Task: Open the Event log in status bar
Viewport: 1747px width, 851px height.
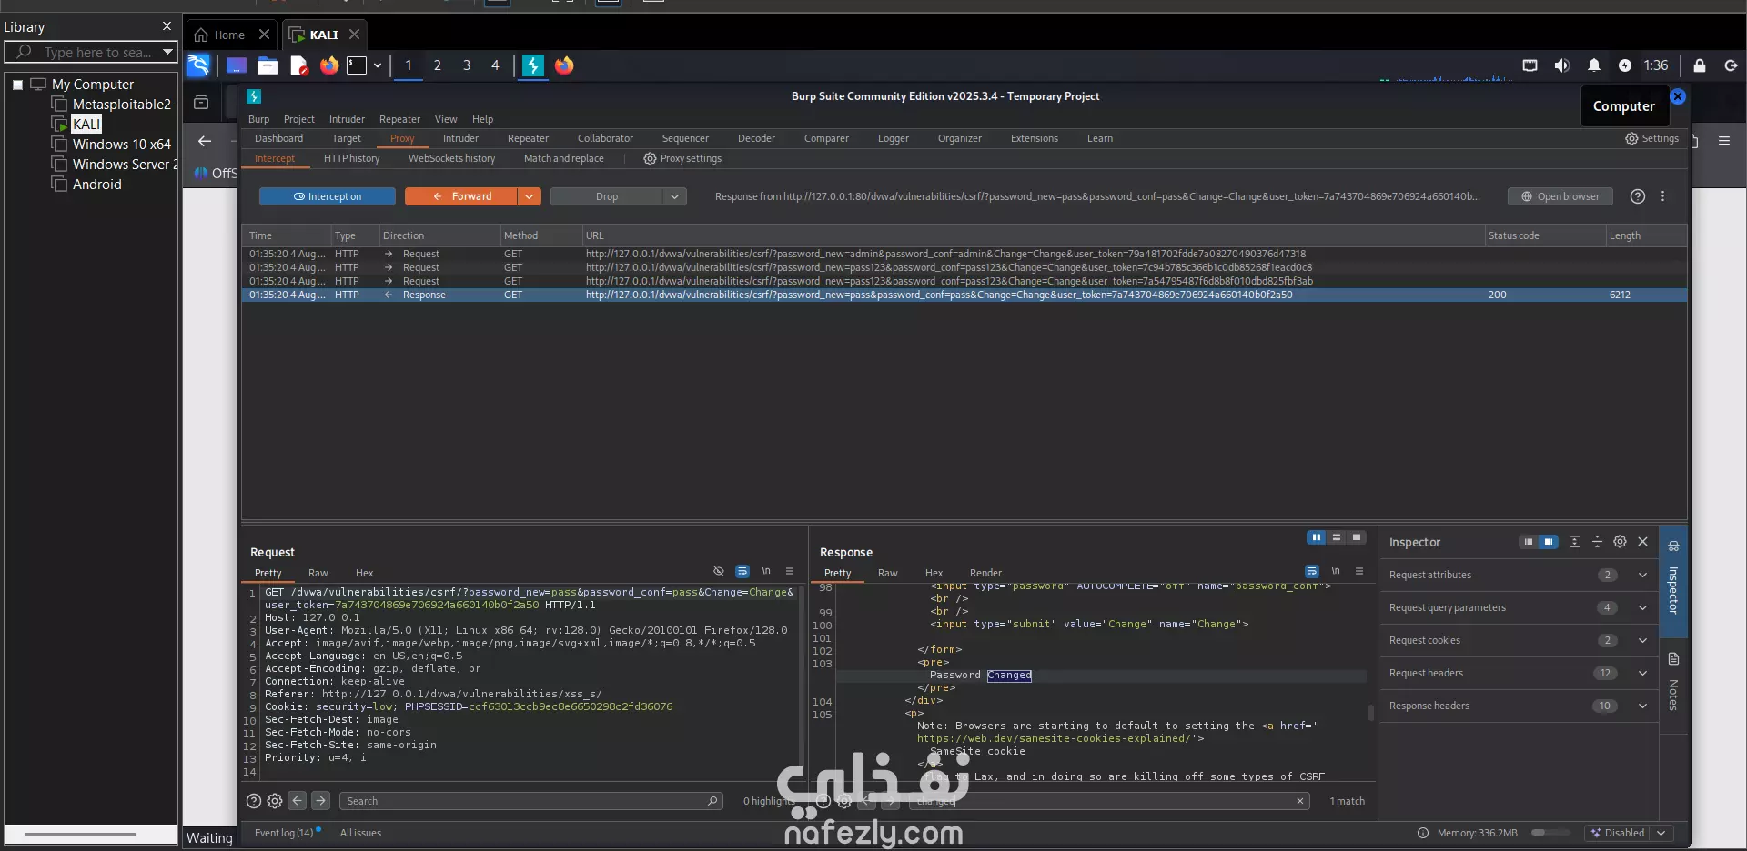Action: 284,833
